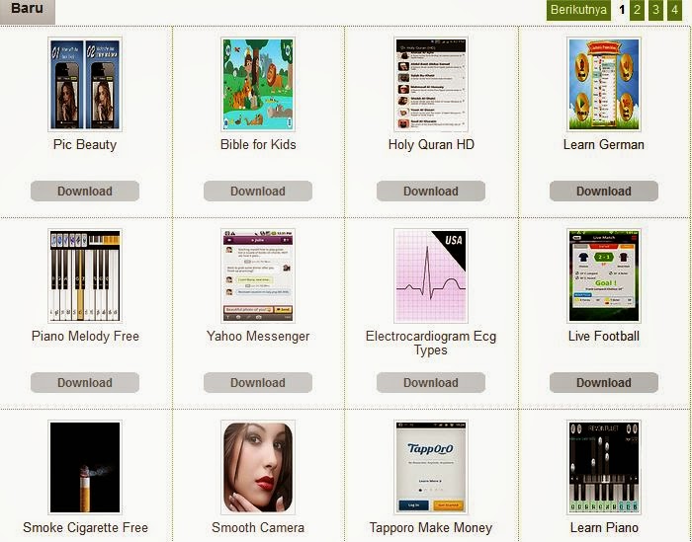Click the Live Football title

604,337
